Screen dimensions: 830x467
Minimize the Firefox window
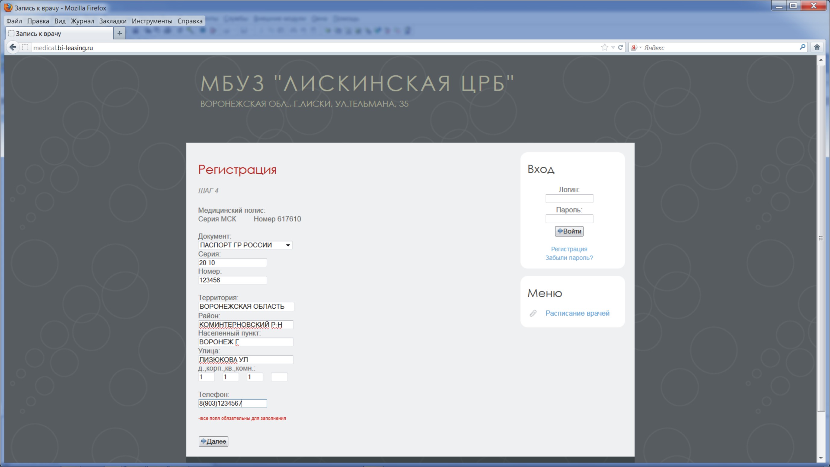(x=779, y=6)
